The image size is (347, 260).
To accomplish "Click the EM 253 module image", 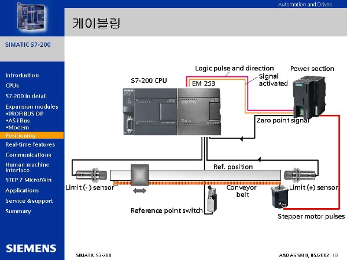I will [199, 112].
